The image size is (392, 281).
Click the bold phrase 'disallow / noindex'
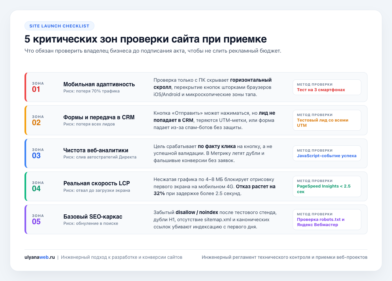(197, 212)
